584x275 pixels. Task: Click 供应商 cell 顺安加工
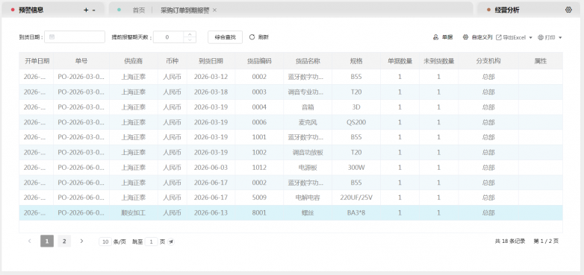tap(134, 212)
